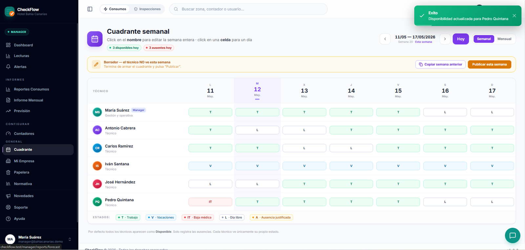This screenshot has height=250, width=525.
Task: Click the A · Ausencia justificada legend chip
Action: 271,217
